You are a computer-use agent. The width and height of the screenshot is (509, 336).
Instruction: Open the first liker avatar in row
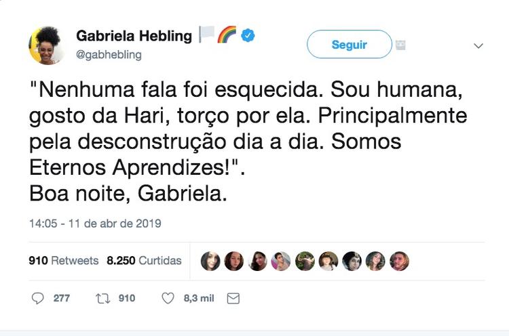(x=210, y=261)
